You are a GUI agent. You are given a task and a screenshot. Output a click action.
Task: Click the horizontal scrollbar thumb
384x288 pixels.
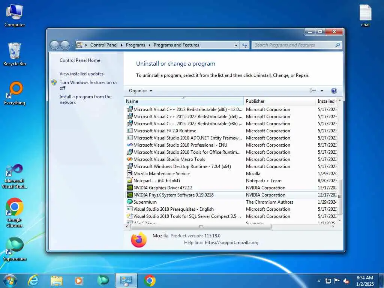201,227
